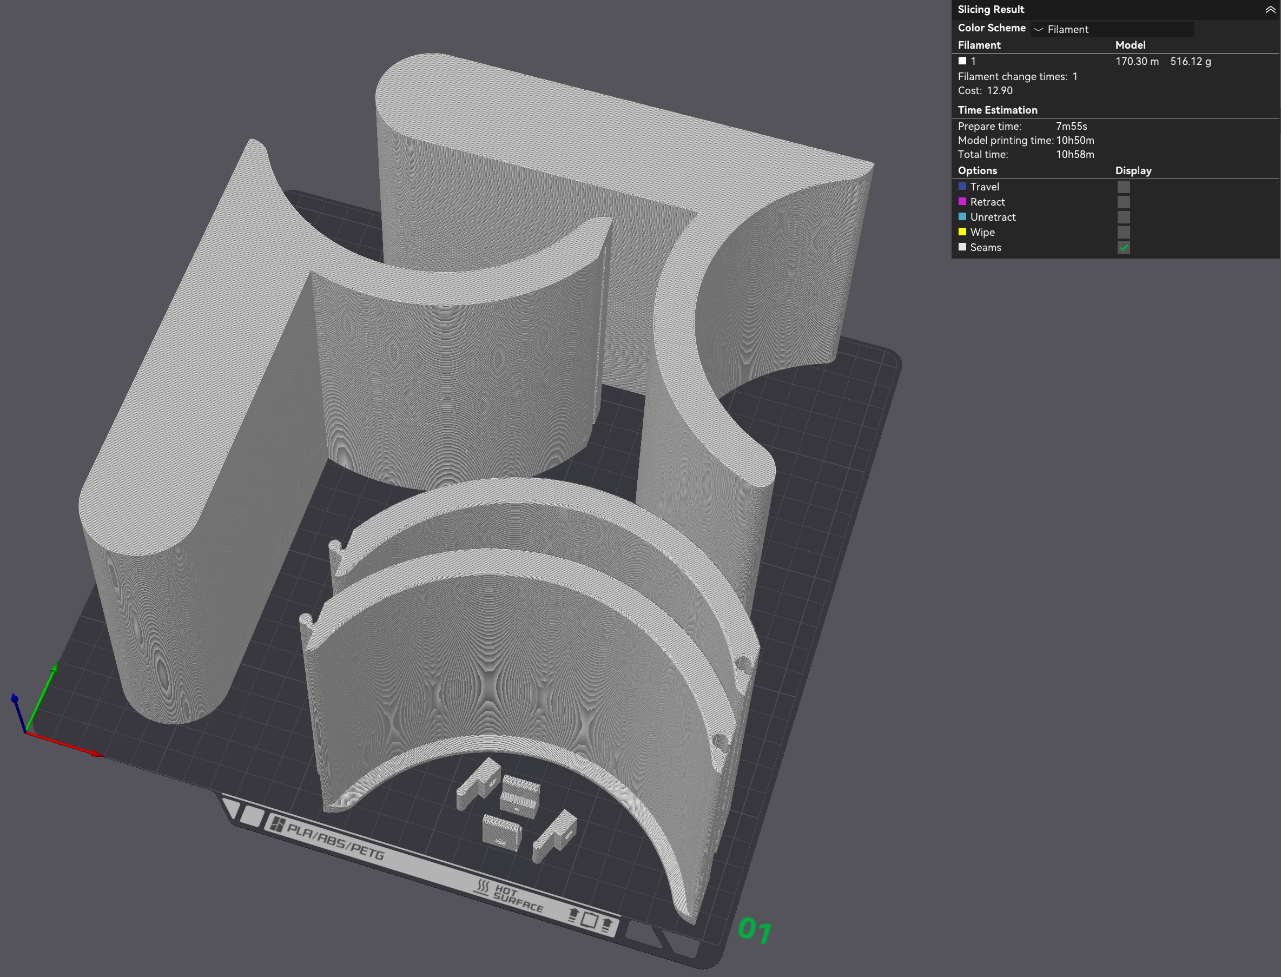
Task: Click the Unretract option label
Action: coord(993,217)
